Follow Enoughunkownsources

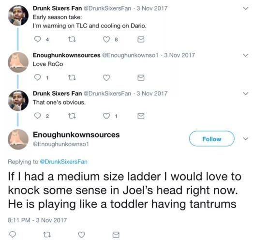pos(211,139)
